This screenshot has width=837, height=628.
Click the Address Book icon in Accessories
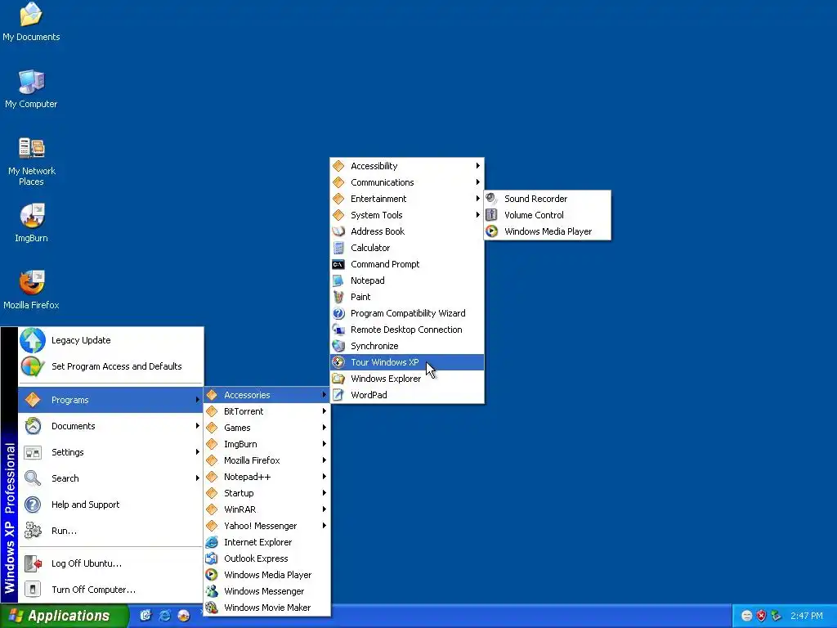tap(338, 231)
